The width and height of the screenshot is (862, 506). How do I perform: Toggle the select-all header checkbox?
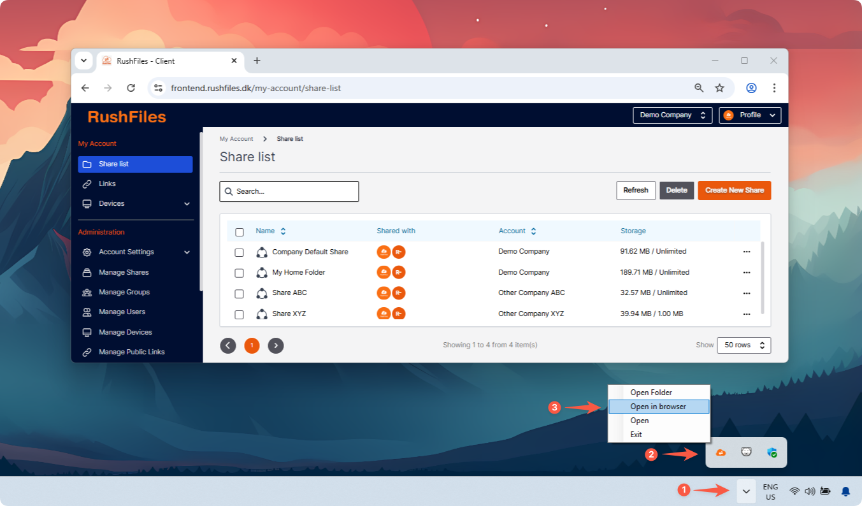point(240,232)
